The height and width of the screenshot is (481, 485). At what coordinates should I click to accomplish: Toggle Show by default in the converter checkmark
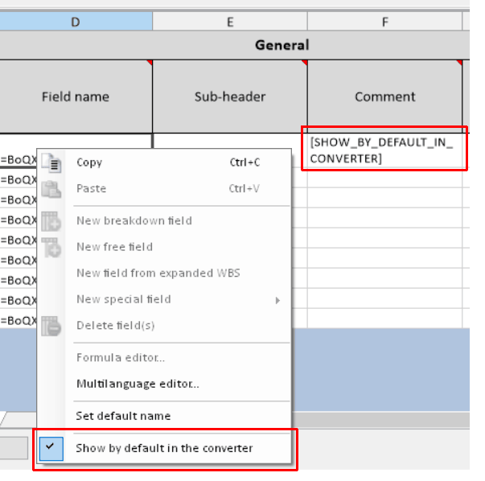point(50,448)
